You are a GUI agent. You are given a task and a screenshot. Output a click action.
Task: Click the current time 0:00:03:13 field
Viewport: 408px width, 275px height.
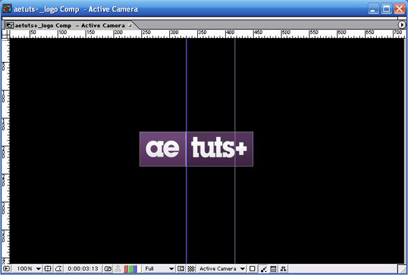[83, 269]
